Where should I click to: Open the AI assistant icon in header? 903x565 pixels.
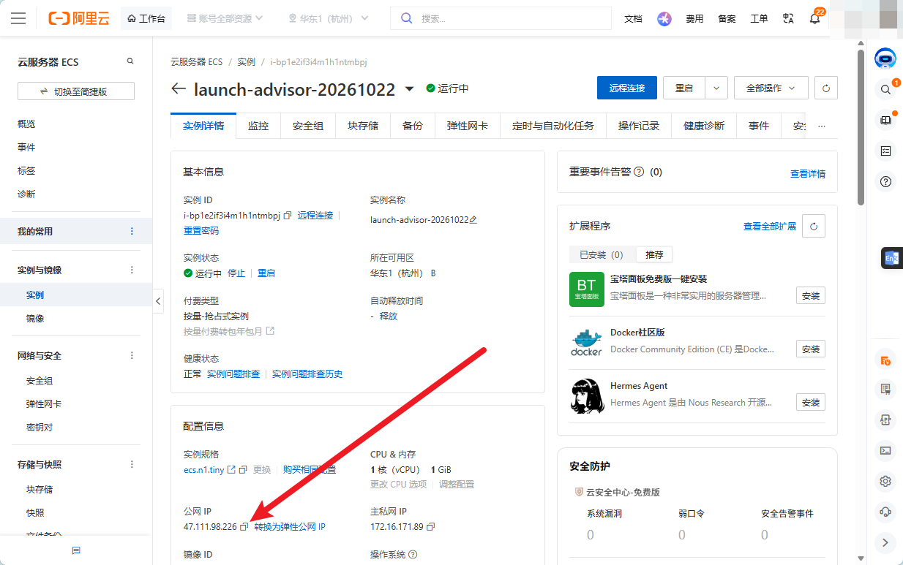click(664, 18)
